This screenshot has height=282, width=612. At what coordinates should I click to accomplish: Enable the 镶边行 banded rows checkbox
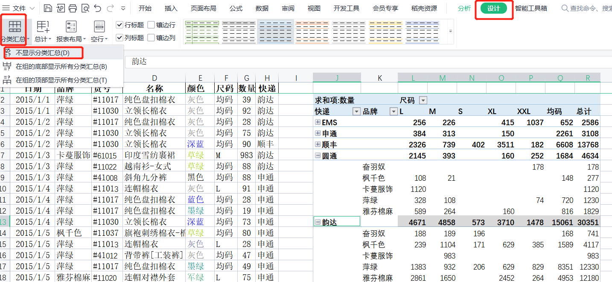click(x=151, y=25)
